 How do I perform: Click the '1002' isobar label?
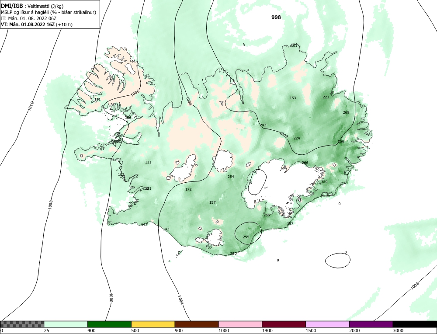click(x=284, y=135)
